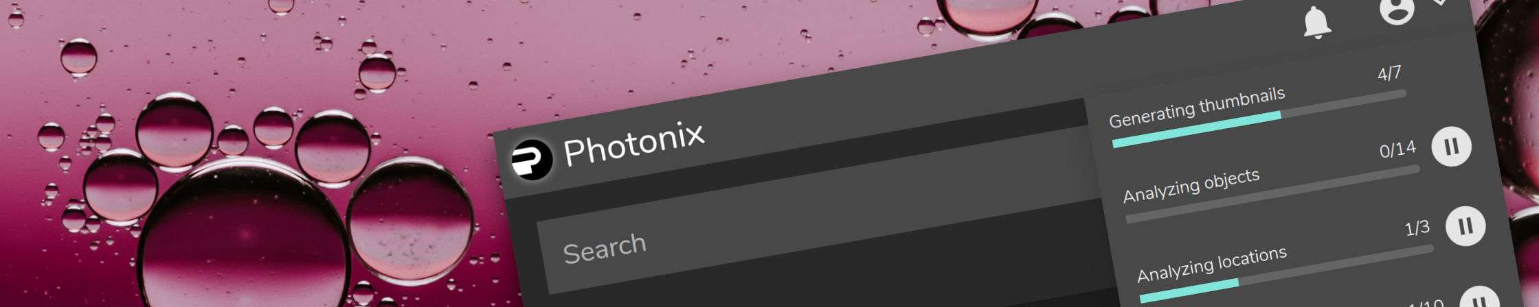
Task: Click the 1/3 locations counter
Action: [1417, 228]
